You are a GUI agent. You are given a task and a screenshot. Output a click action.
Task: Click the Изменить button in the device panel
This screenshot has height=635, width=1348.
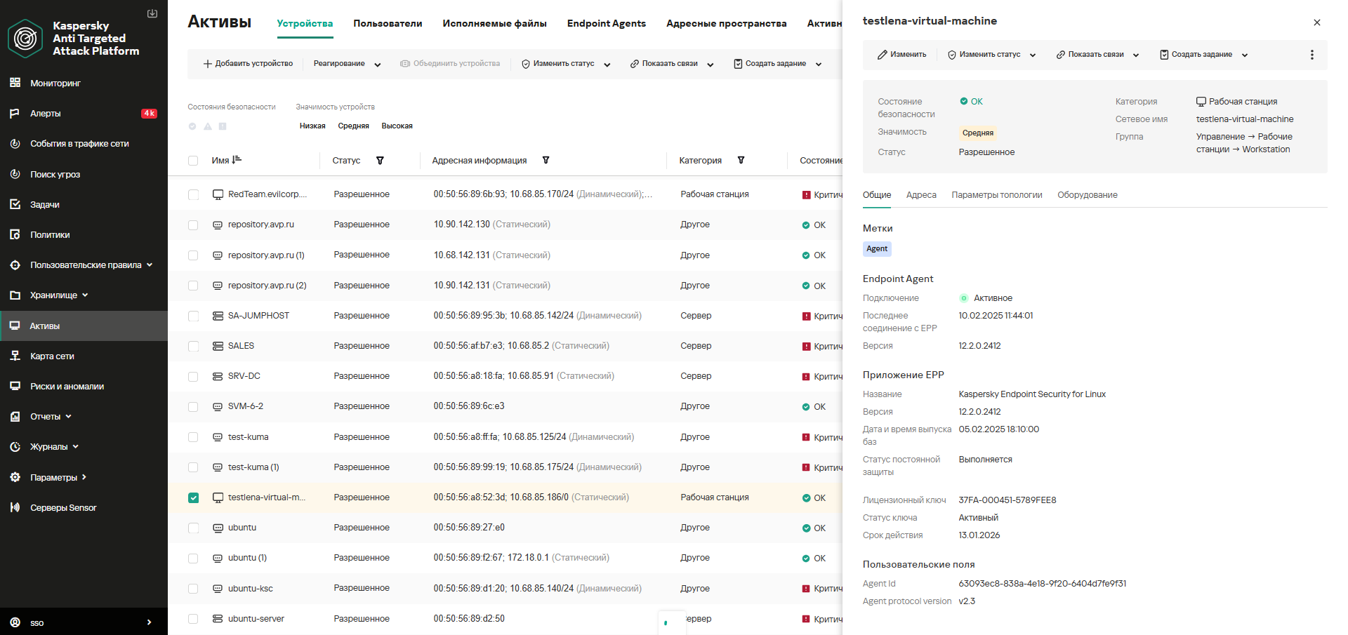pyautogui.click(x=901, y=55)
